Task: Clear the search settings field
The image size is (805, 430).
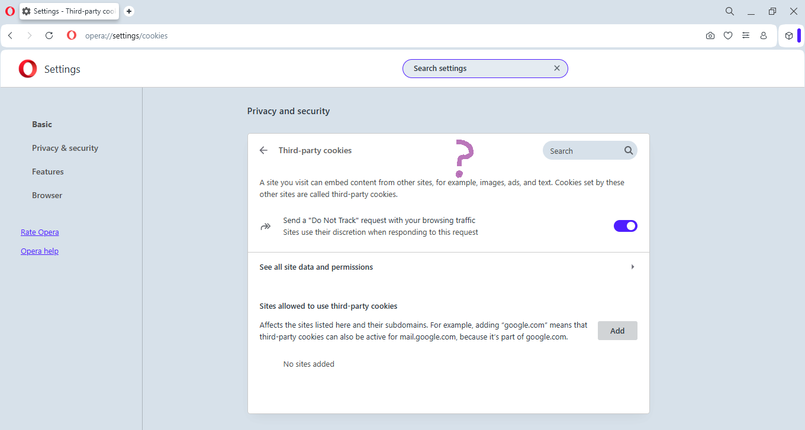Action: [x=556, y=68]
